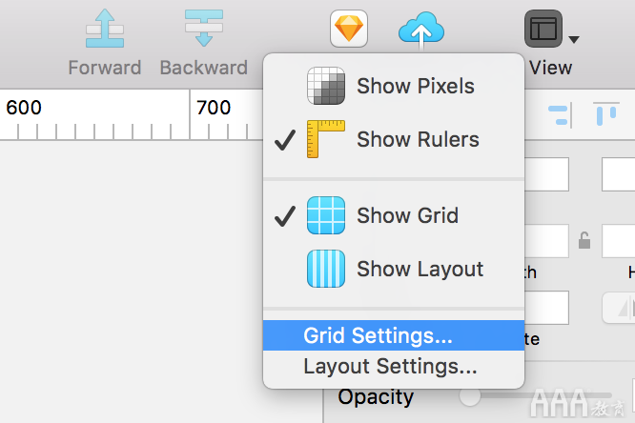Click the align top edges icon
Viewport: 635px width, 423px height.
point(606,113)
